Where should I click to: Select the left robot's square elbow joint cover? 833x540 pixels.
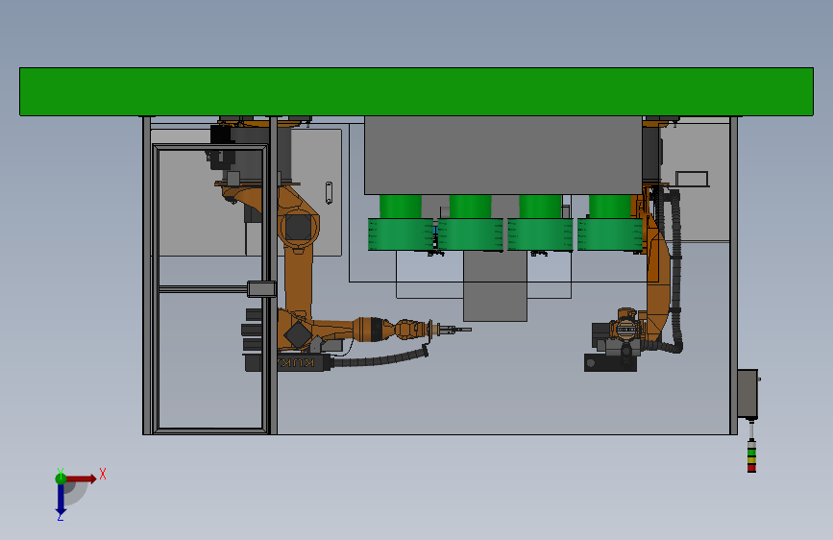pyautogui.click(x=298, y=227)
